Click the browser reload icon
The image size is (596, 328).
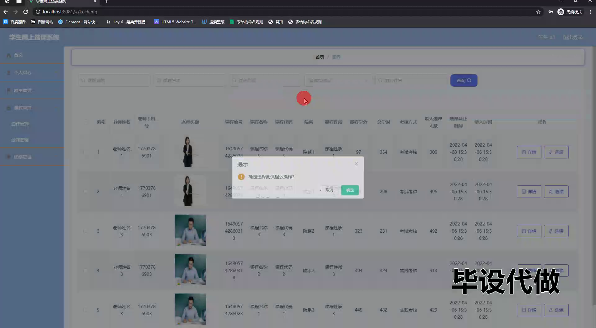[x=26, y=12]
